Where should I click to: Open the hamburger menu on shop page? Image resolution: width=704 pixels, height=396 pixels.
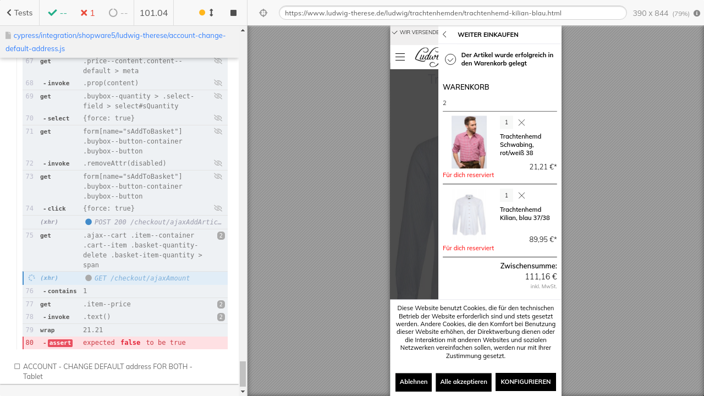click(400, 57)
